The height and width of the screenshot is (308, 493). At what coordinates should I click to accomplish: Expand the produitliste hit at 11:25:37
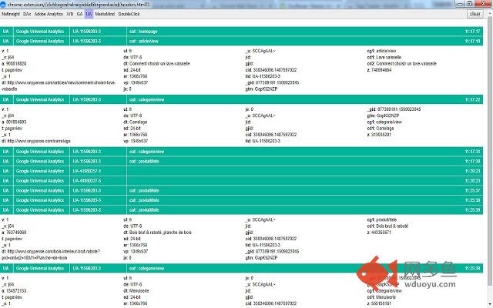coord(241,190)
